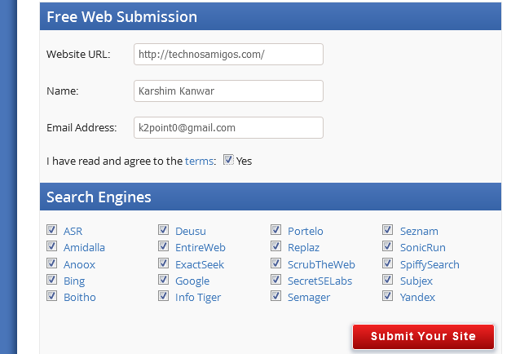The height and width of the screenshot is (354, 520).
Task: Toggle the Seznam checkbox
Action: (388, 231)
